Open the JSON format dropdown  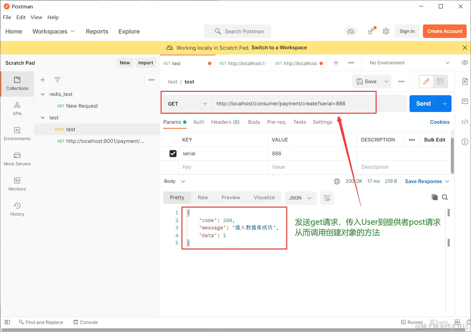click(x=300, y=198)
